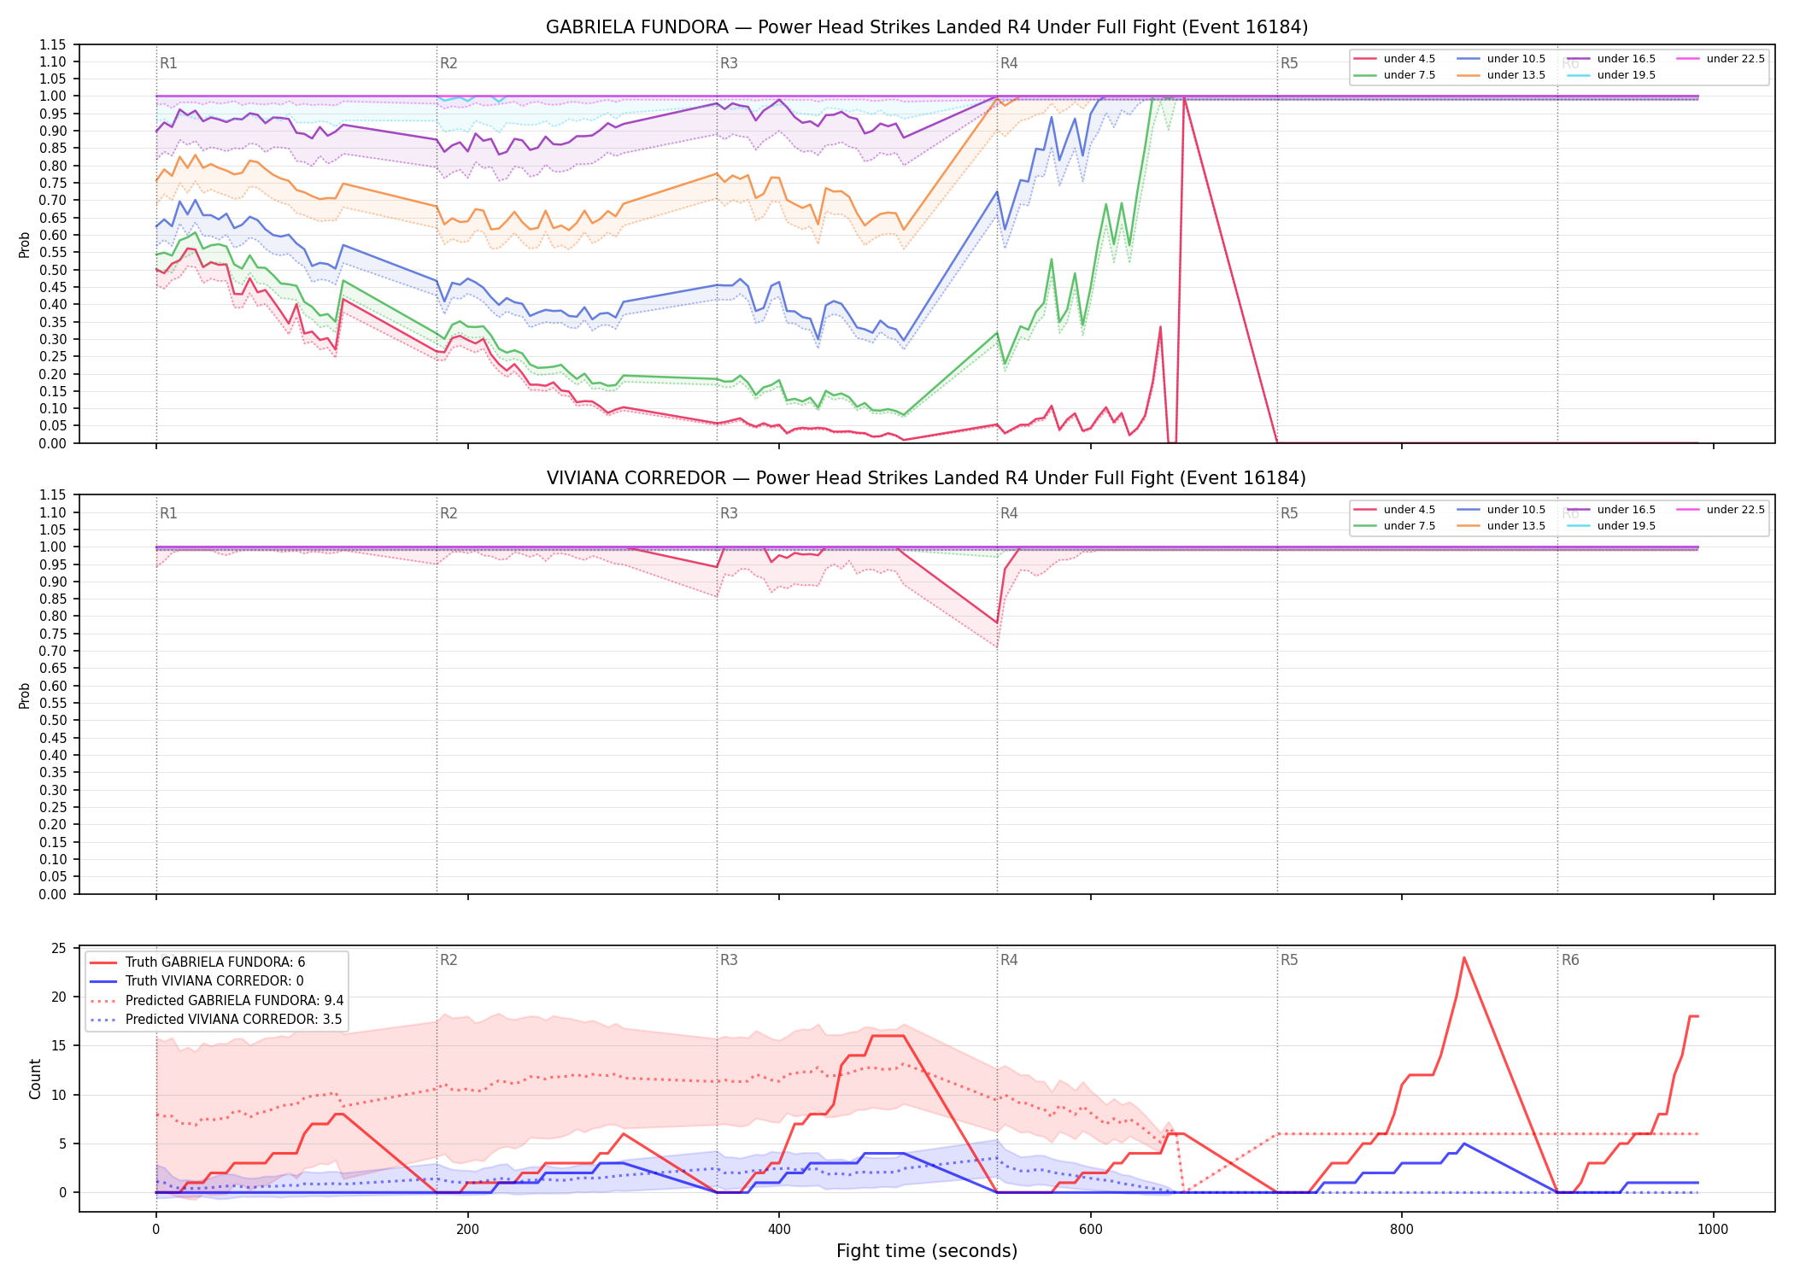Click 'Truth VIVIANA CORREDOR: 0' legend entry
This screenshot has height=1281, width=1794.
pos(196,981)
